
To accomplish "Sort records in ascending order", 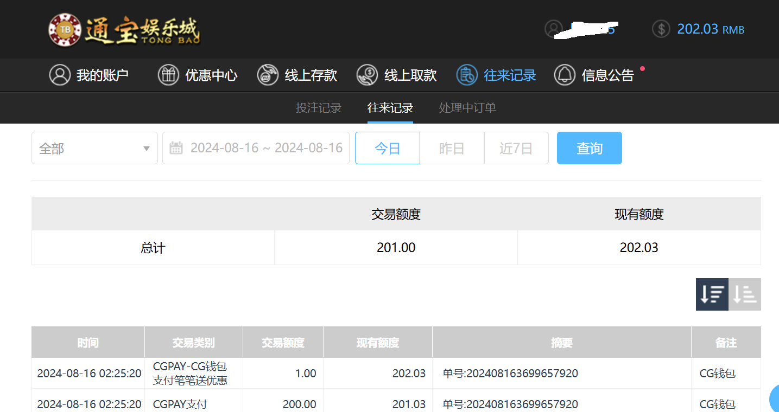I will (x=744, y=294).
